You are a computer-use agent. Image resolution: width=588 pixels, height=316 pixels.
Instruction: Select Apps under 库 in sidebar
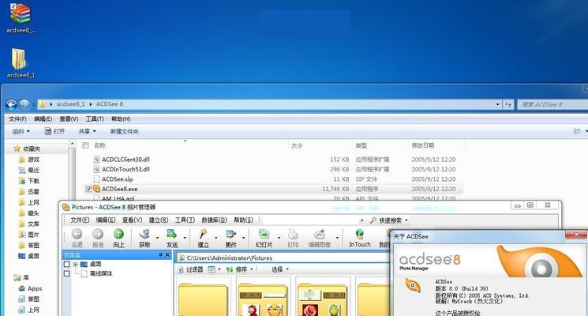[35, 288]
